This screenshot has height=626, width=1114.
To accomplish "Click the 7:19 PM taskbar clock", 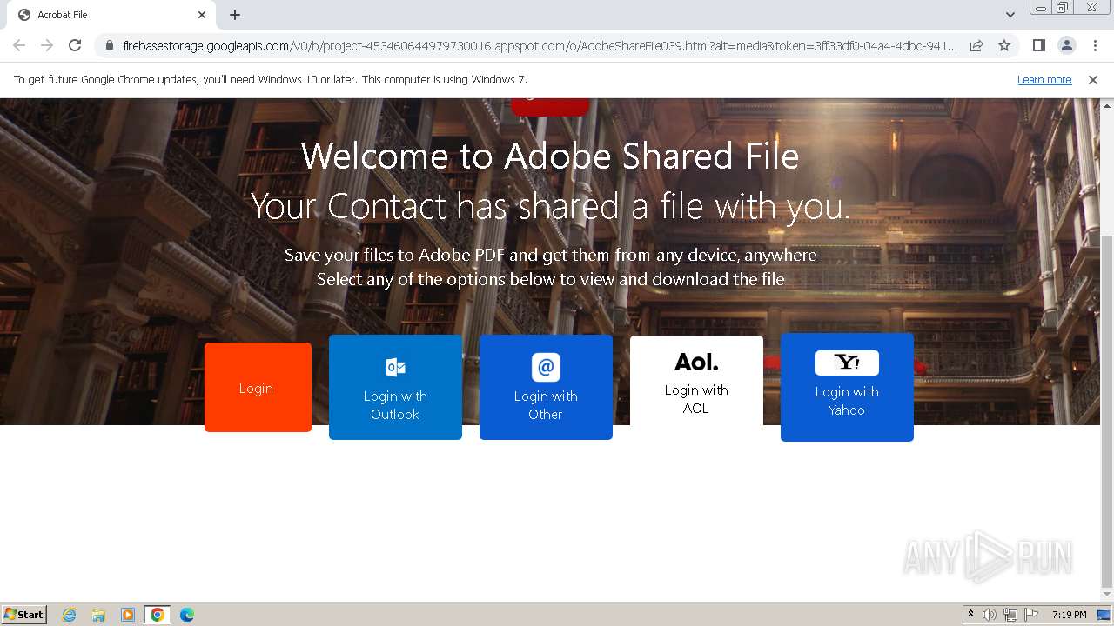I will point(1069,615).
